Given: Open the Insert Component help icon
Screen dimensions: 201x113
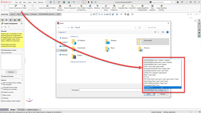Looking at the screenshot, I should click(22, 23).
